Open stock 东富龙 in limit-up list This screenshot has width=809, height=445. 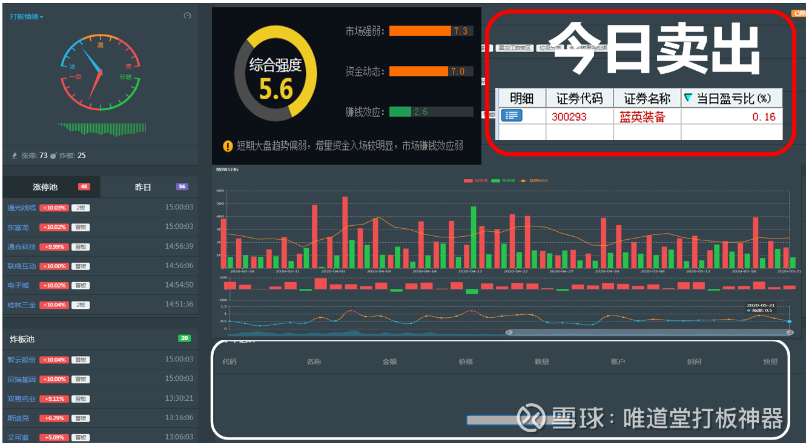coord(18,228)
